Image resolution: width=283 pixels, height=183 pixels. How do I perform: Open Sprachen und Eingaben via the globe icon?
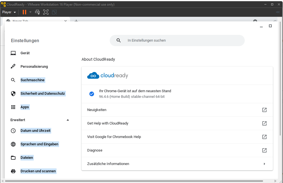[13, 144]
